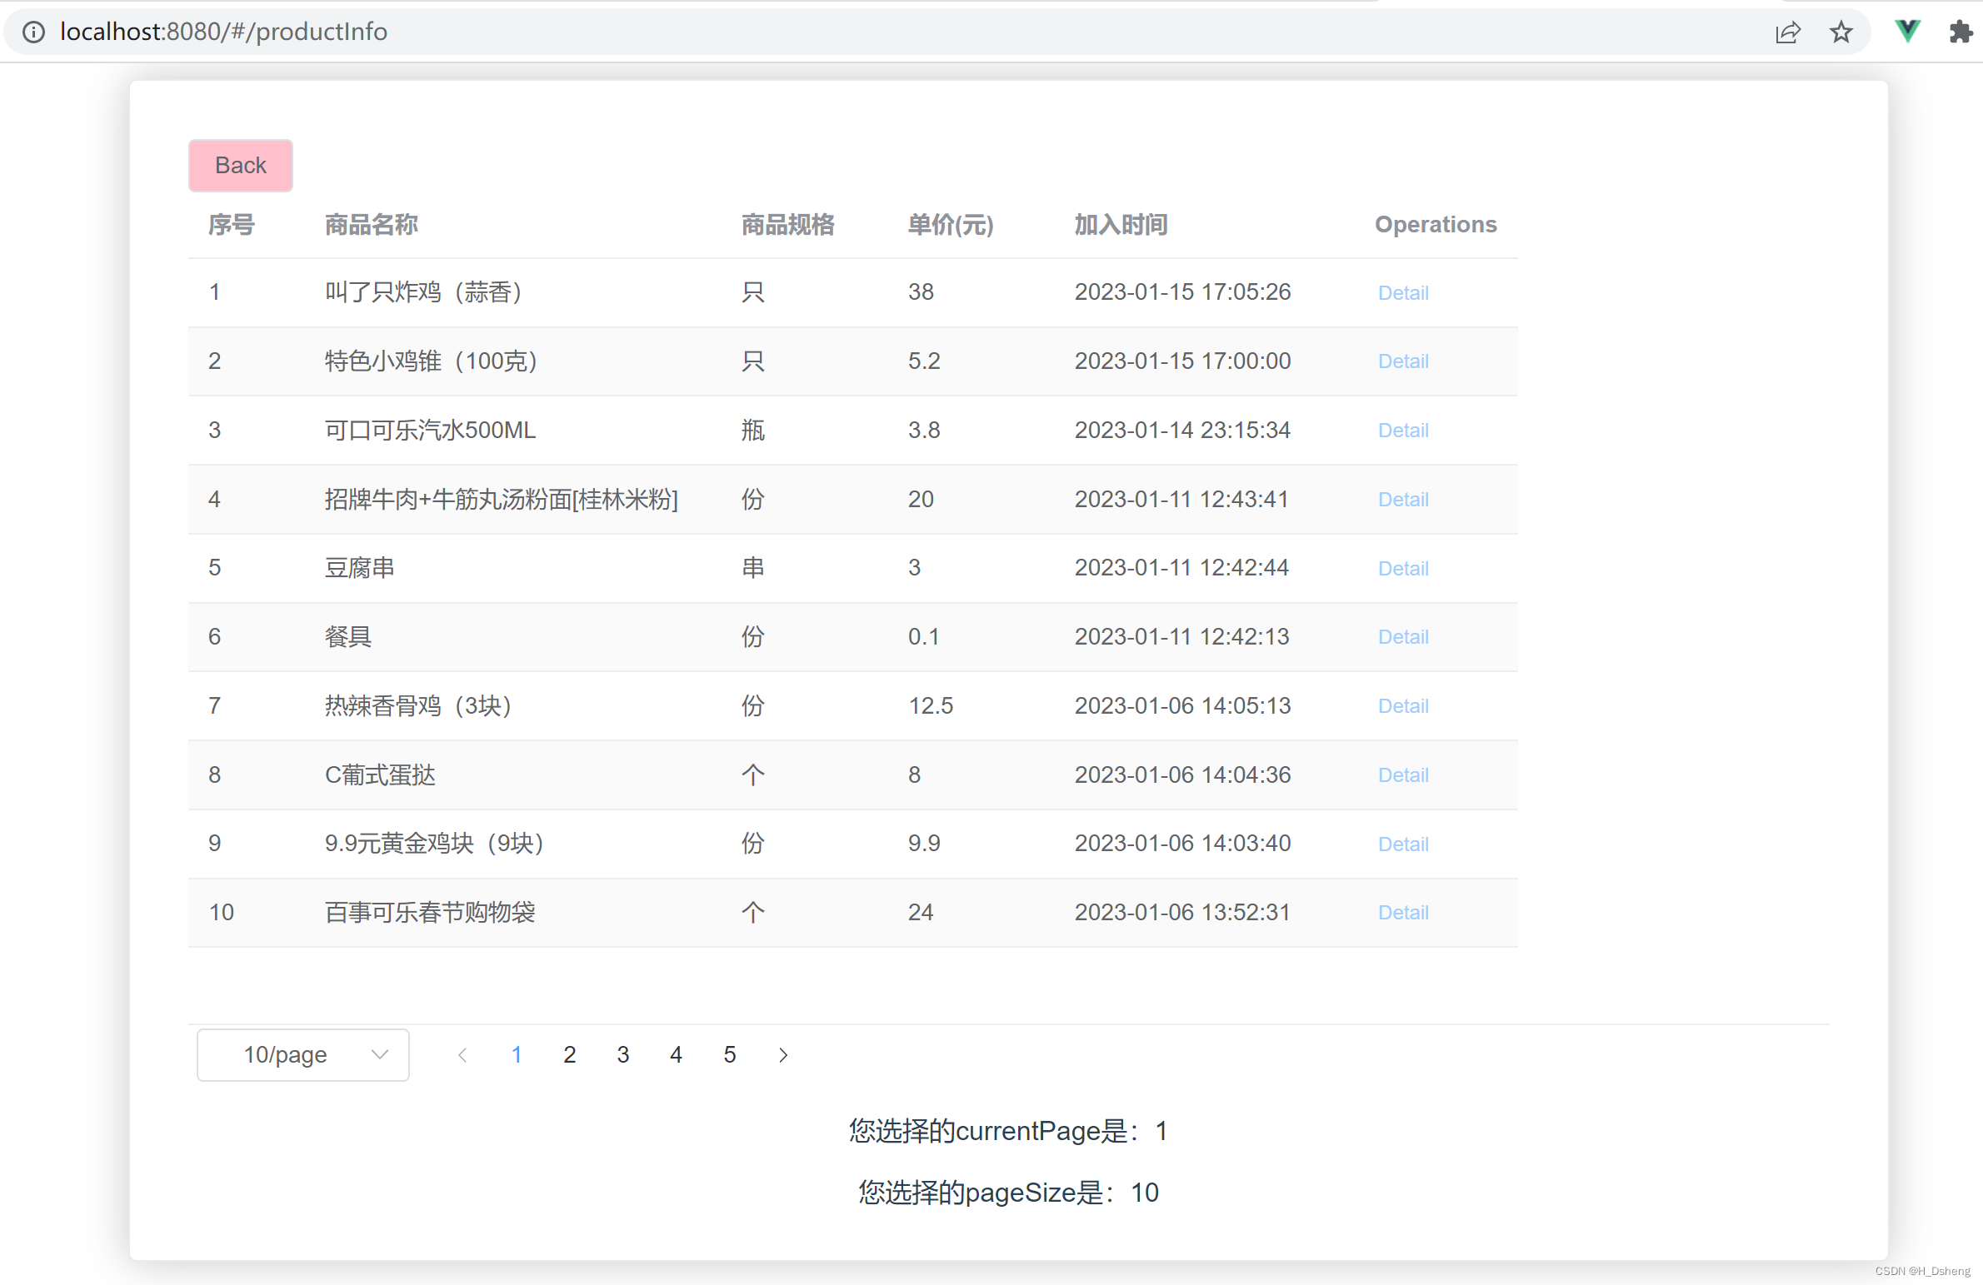Click timestamp 2023-01-06 13:52:31
This screenshot has width=1983, height=1285.
click(1182, 913)
